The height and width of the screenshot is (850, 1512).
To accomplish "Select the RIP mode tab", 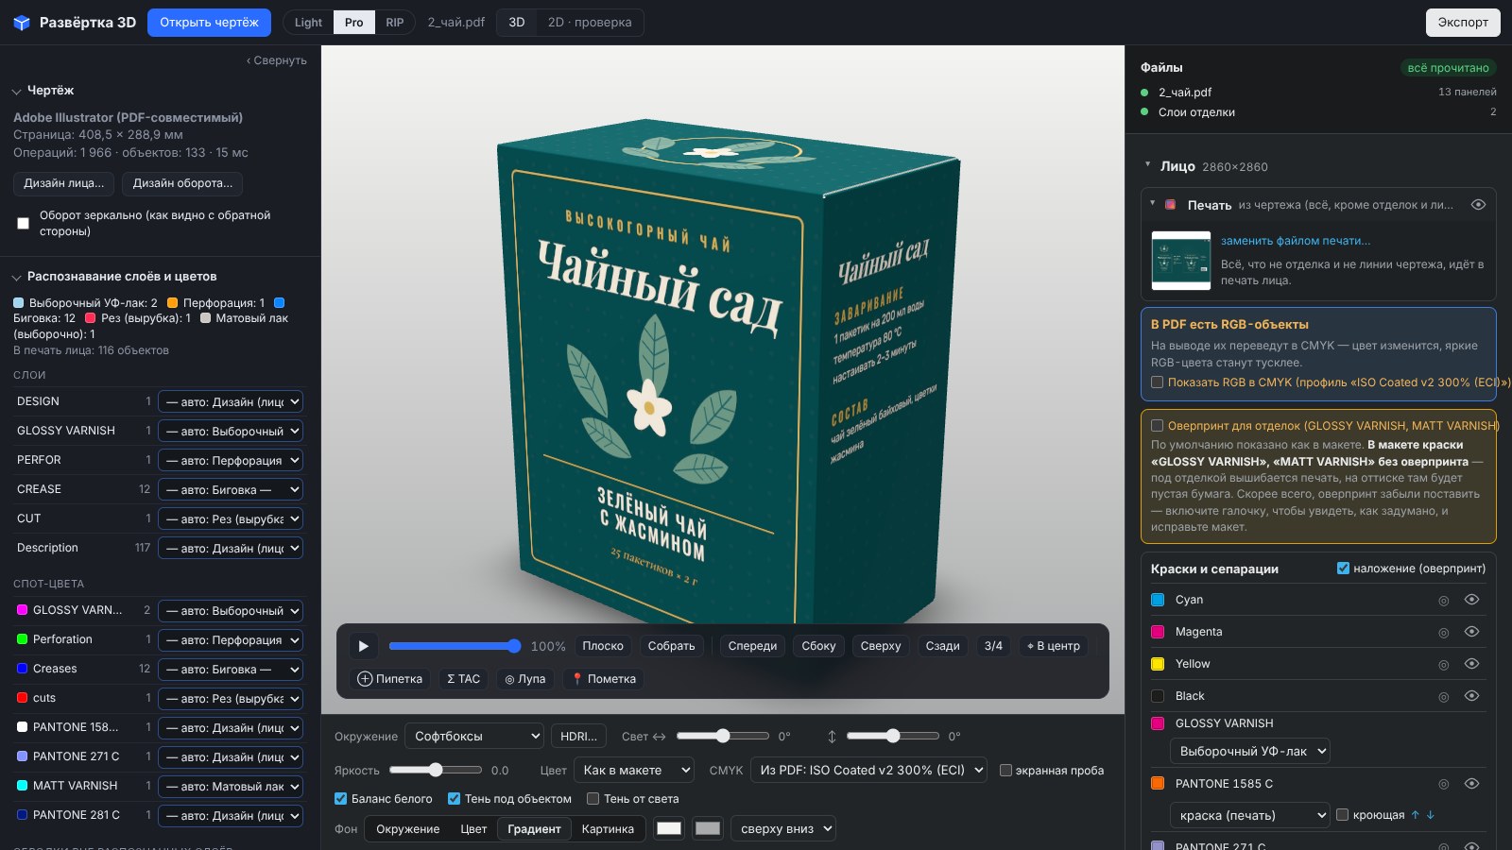I will (395, 23).
